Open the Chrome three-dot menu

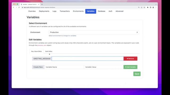click(156, 7)
